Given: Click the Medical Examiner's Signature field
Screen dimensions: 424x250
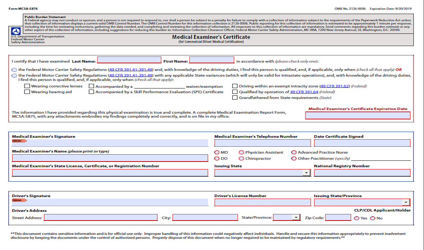Looking at the screenshot, I should point(110,143).
